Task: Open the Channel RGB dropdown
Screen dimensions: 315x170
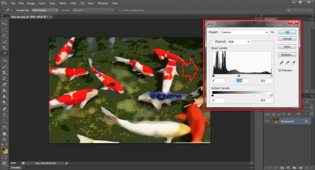Action: click(238, 42)
